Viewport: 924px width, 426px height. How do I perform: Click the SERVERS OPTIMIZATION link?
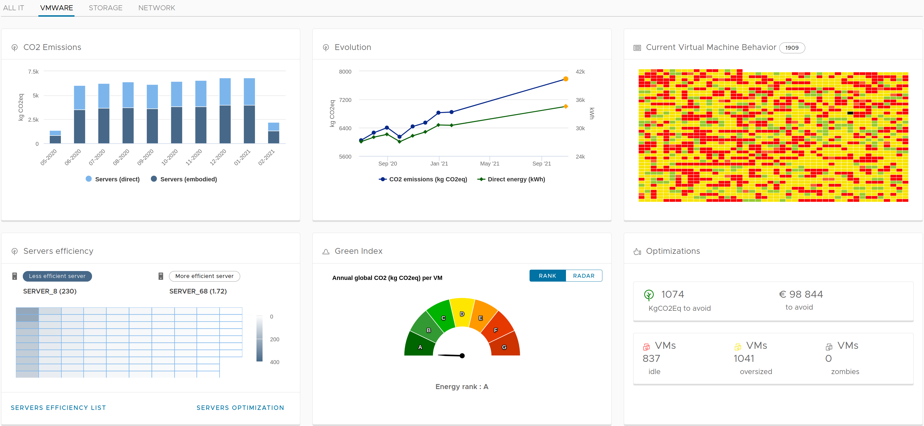(x=240, y=407)
